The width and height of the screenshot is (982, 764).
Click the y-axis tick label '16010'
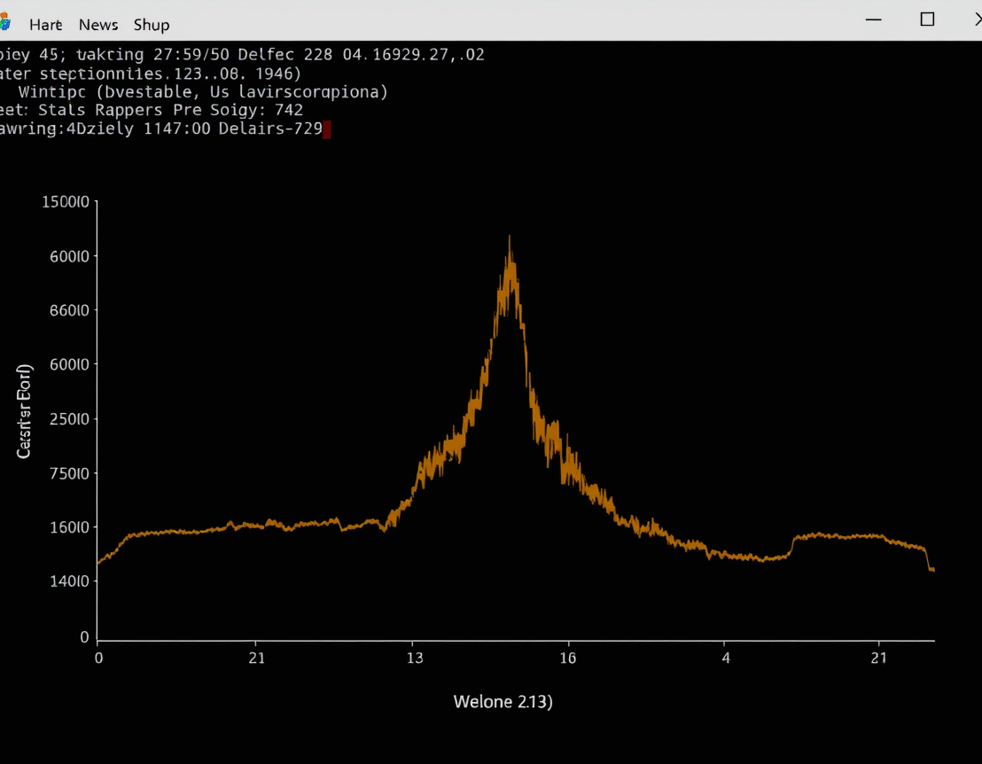pos(69,527)
